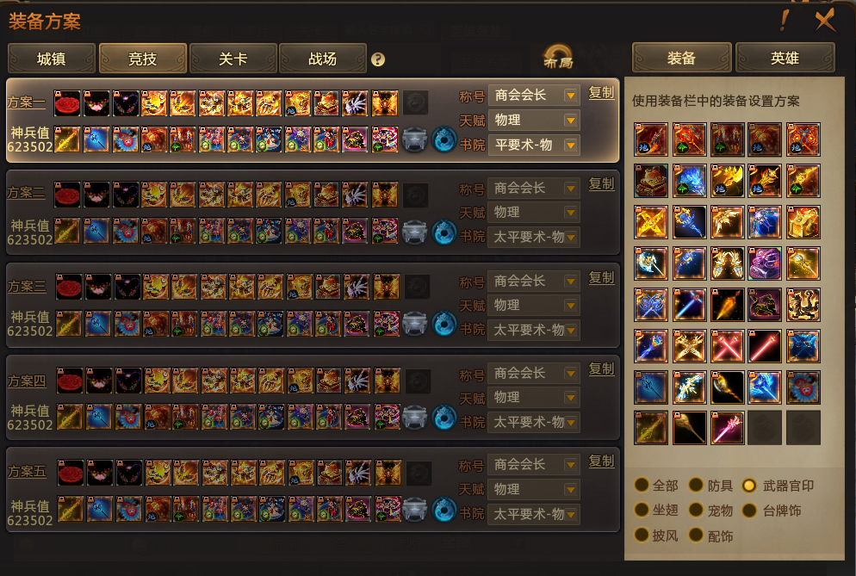Open the 布局 layout arch icon
The width and height of the screenshot is (856, 576).
558,57
